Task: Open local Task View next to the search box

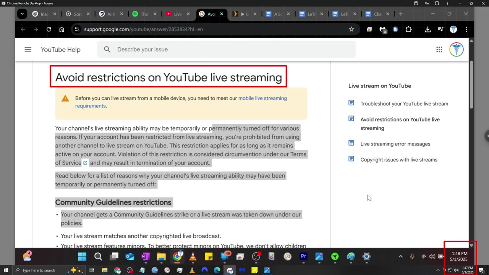Action: click(92, 270)
